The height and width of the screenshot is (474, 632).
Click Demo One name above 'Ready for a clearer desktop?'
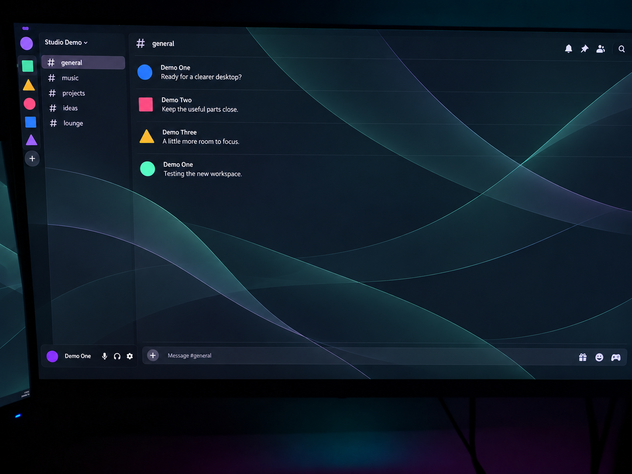click(x=175, y=68)
